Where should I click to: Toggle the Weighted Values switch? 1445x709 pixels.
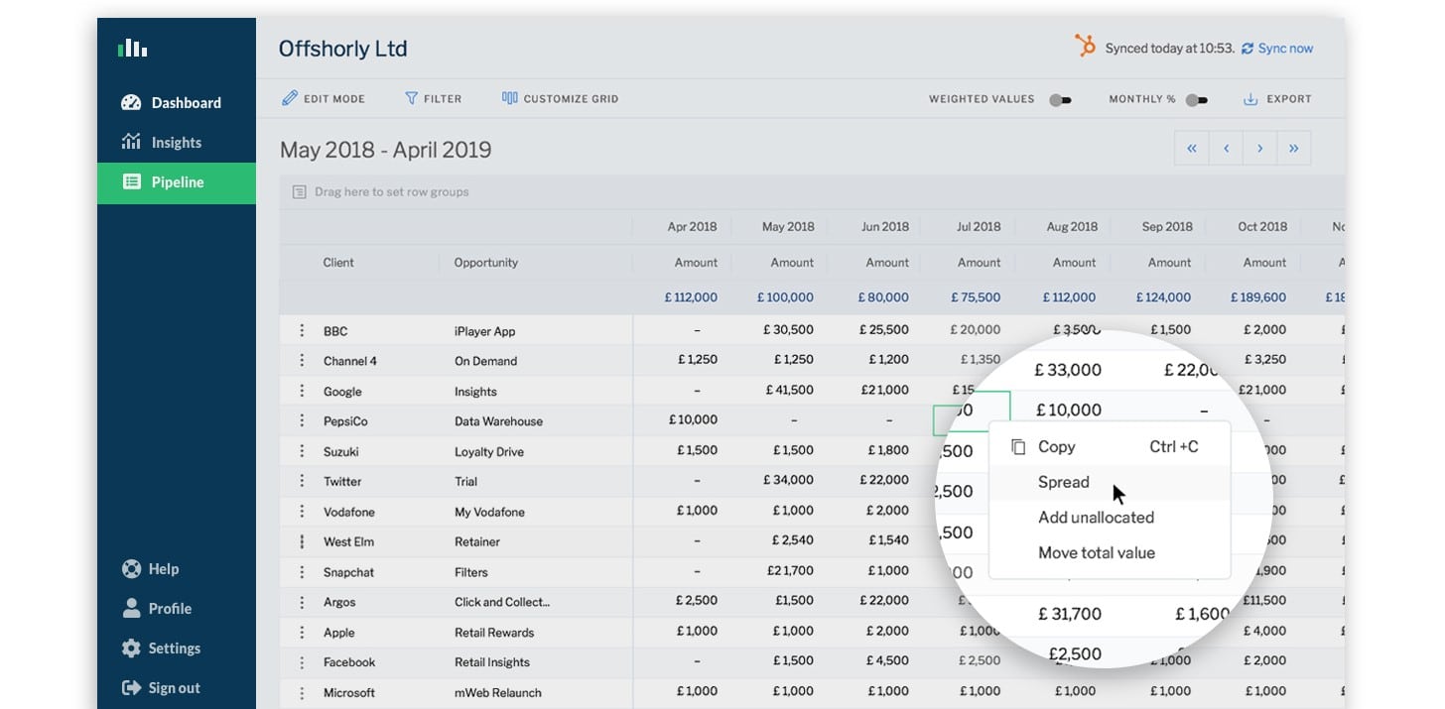coord(1061,100)
